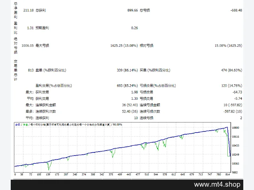Click the balance equity curve chart

pyautogui.click(x=122, y=147)
